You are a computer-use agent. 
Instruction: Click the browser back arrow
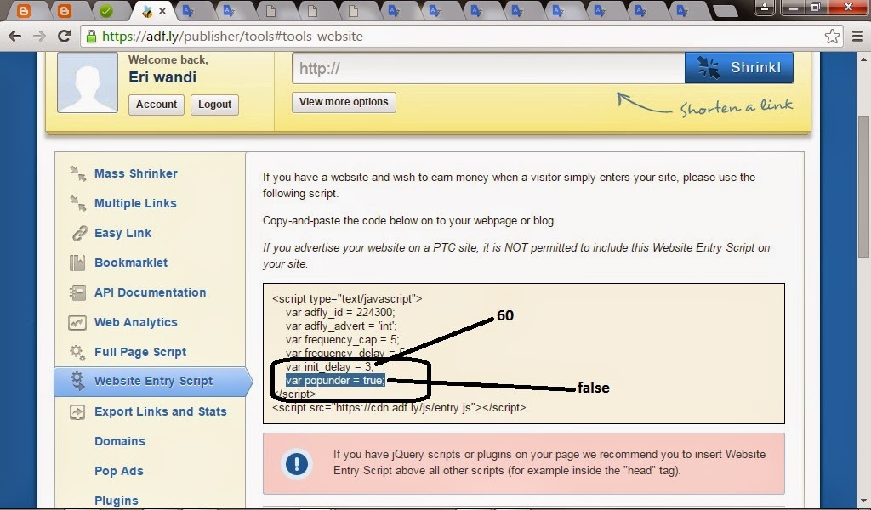point(15,36)
